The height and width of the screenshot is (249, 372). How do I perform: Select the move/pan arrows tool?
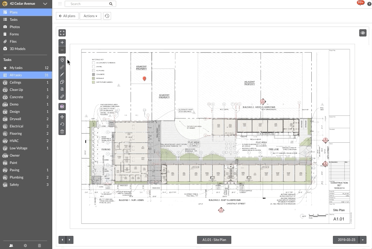(62, 117)
